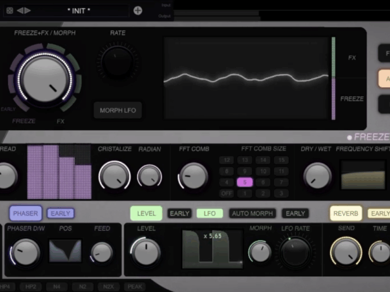
Task: Toggle the LFO button
Action: click(210, 213)
